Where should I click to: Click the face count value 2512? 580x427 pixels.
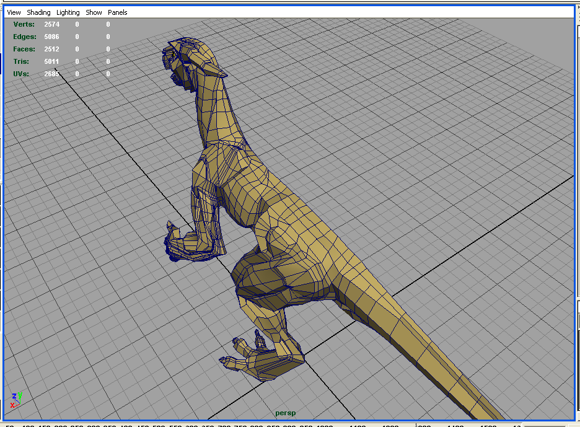[x=51, y=49]
